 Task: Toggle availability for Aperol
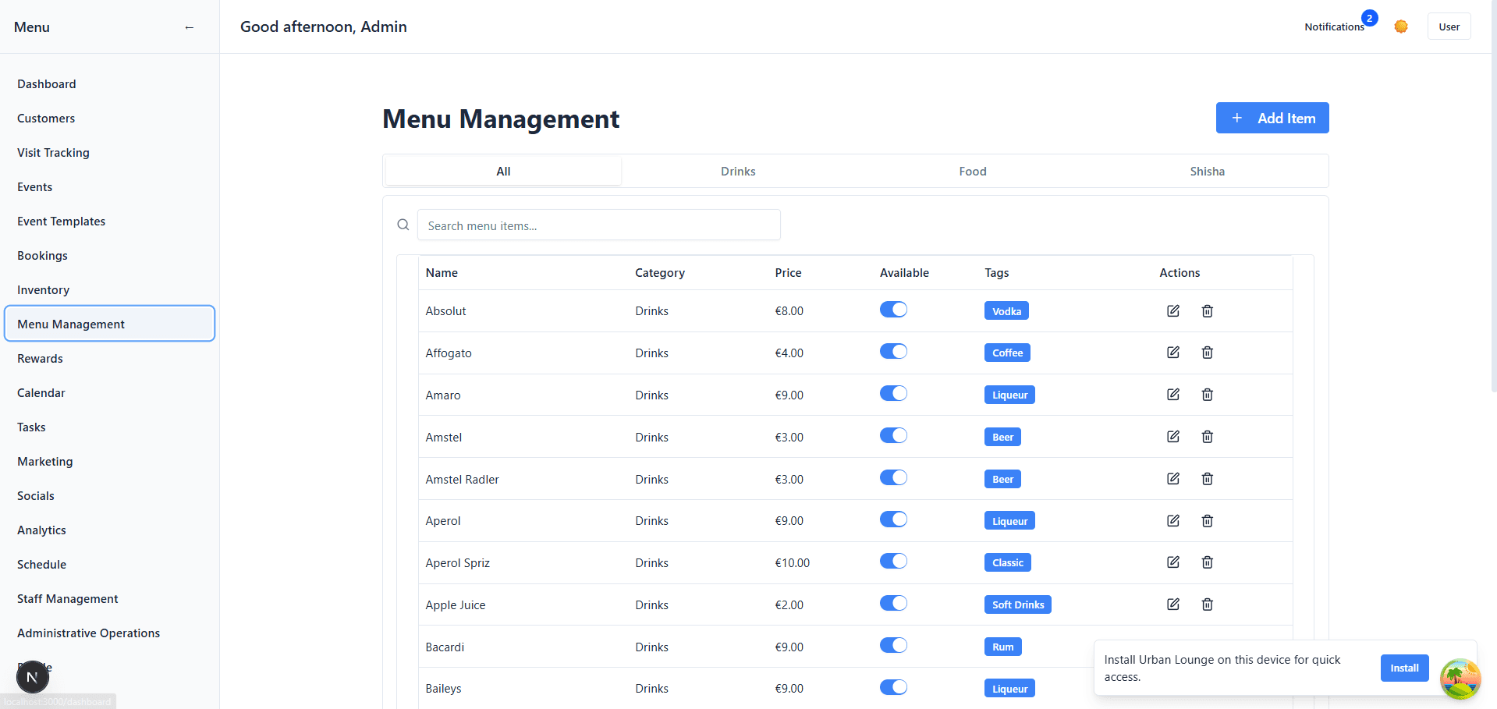[893, 519]
